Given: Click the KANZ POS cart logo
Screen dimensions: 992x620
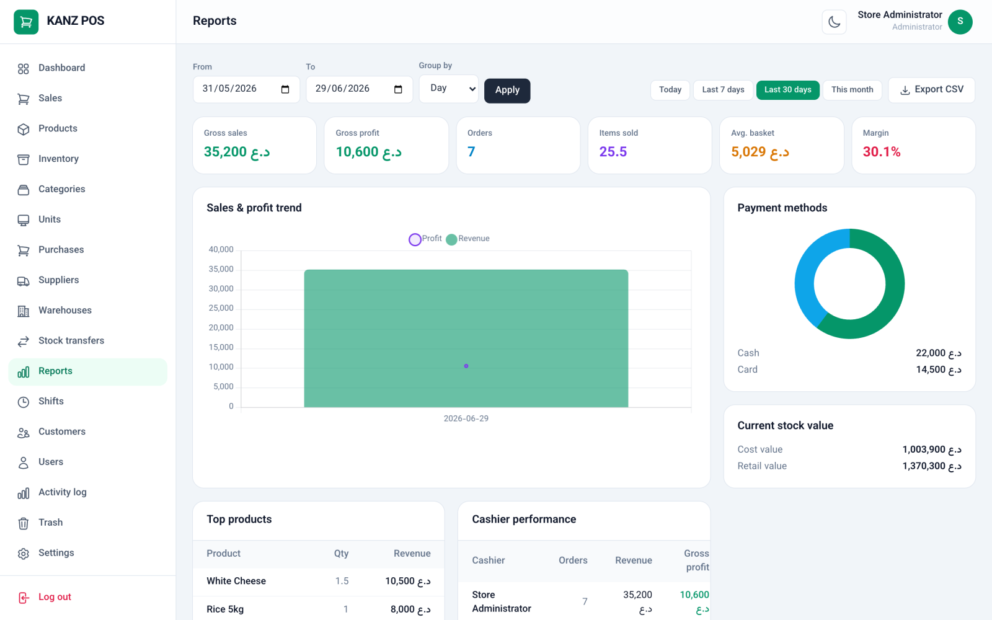Looking at the screenshot, I should click(26, 22).
